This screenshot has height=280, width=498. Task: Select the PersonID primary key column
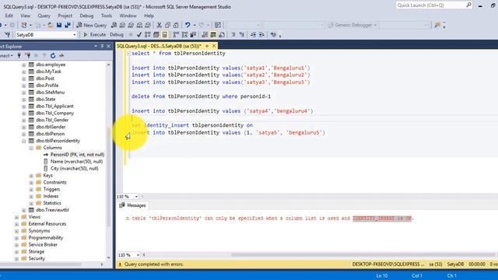[77, 155]
